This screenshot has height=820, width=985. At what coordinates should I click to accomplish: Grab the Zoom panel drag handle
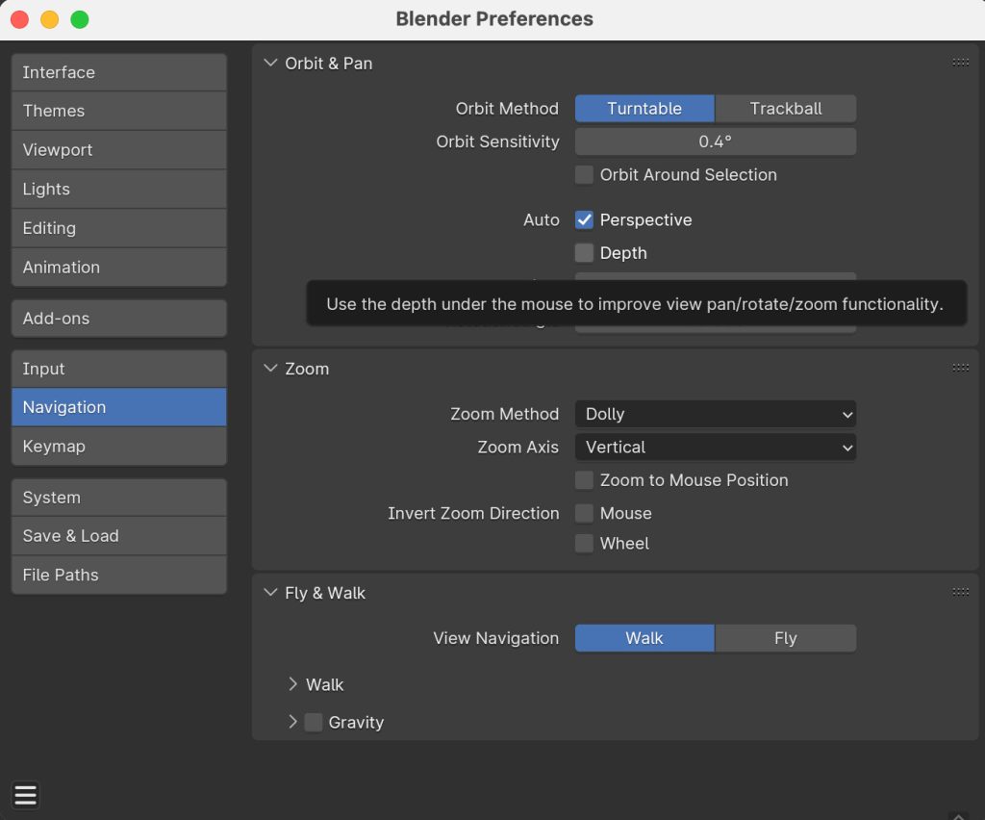point(960,368)
